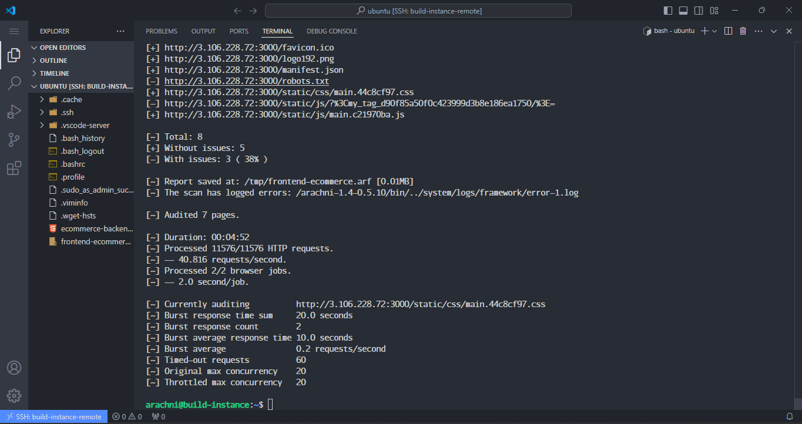
Task: Expand the Open Editors section
Action: click(x=81, y=48)
